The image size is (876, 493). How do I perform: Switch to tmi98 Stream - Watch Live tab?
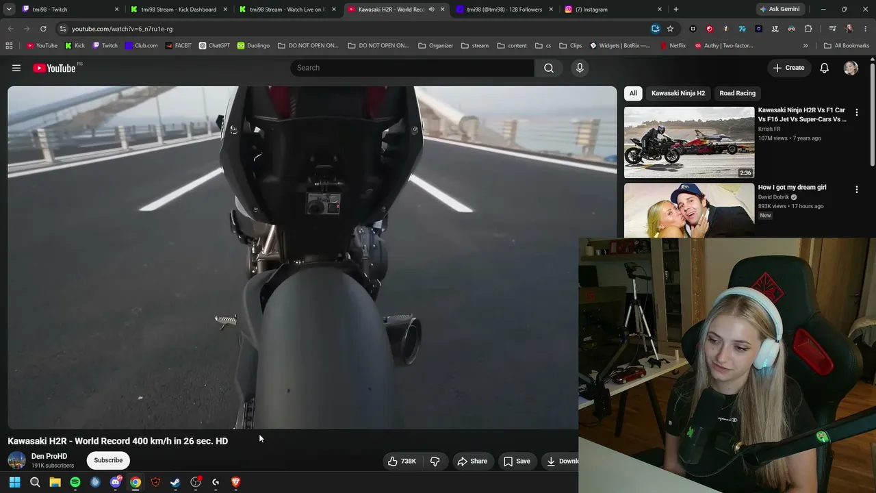[x=287, y=10]
